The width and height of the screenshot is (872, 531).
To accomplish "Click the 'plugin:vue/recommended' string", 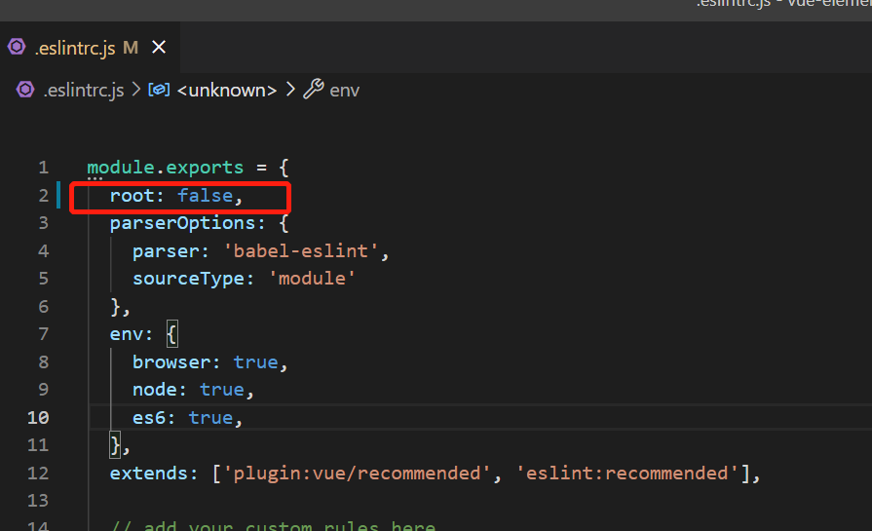I will [x=356, y=474].
